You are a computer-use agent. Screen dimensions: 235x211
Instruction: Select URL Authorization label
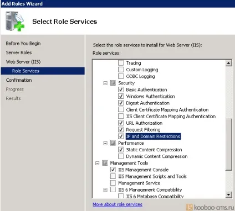point(144,123)
